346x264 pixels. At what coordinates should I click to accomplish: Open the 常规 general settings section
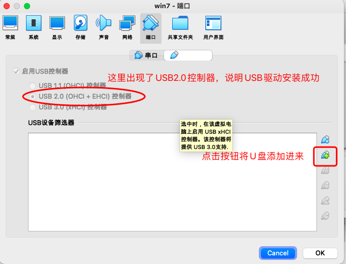point(10,28)
